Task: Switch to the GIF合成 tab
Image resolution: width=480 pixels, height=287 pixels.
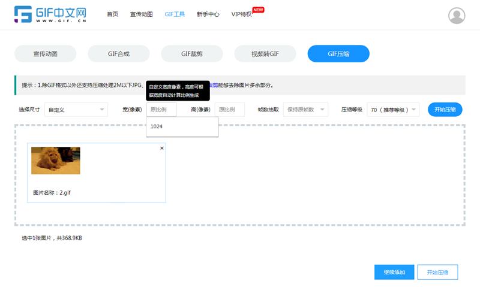Action: pyautogui.click(x=118, y=54)
